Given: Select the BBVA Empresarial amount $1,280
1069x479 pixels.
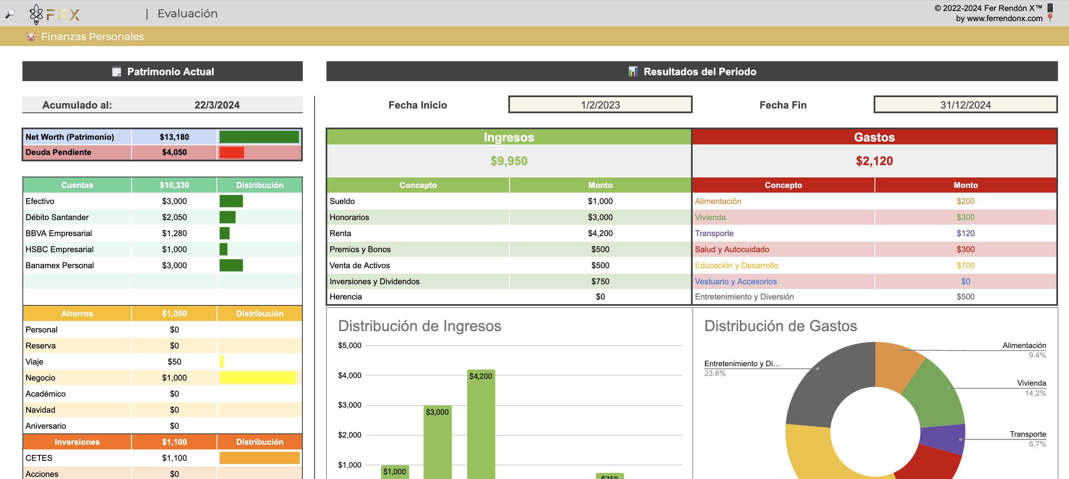Looking at the screenshot, I should (174, 233).
